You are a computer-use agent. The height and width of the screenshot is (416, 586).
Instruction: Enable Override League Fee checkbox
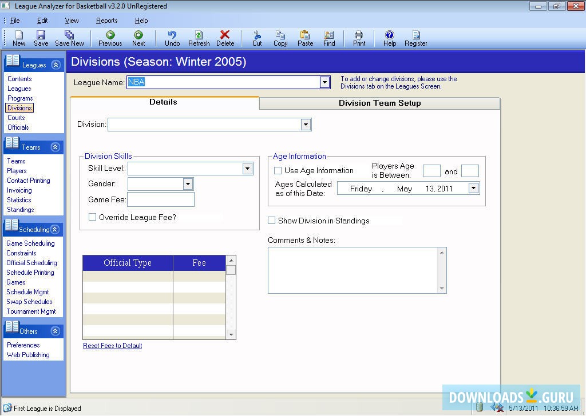(92, 217)
